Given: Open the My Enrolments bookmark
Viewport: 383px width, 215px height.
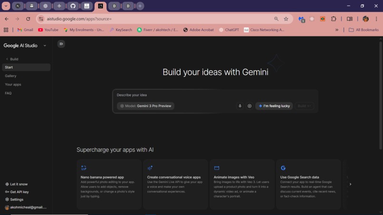Looking at the screenshot, I should pyautogui.click(x=84, y=30).
